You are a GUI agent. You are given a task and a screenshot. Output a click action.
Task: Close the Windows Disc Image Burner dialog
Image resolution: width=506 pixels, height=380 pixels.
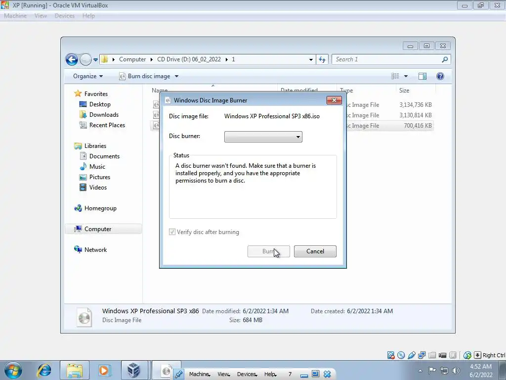[x=334, y=100]
